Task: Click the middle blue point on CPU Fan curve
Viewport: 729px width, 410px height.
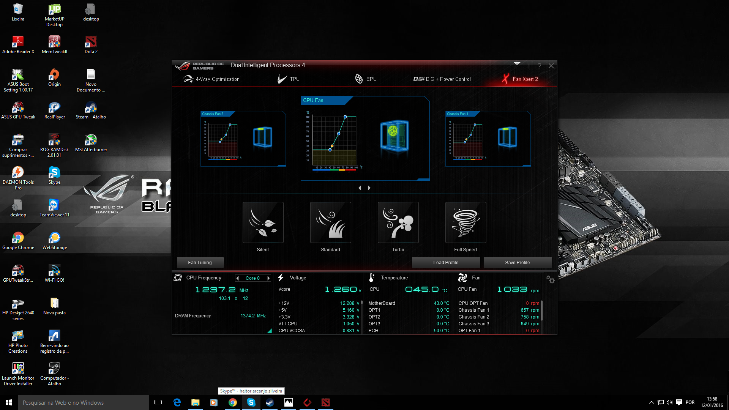Action: (x=339, y=134)
